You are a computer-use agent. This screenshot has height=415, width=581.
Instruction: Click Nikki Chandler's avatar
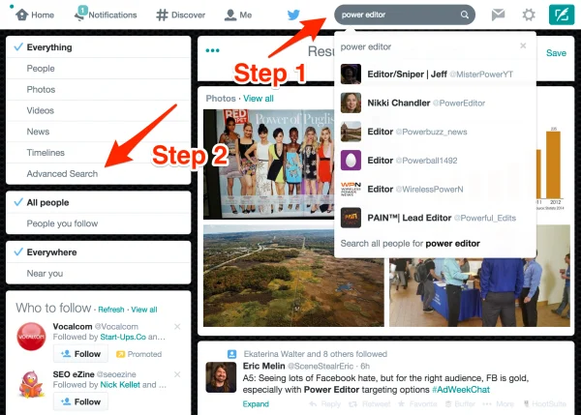coord(351,103)
